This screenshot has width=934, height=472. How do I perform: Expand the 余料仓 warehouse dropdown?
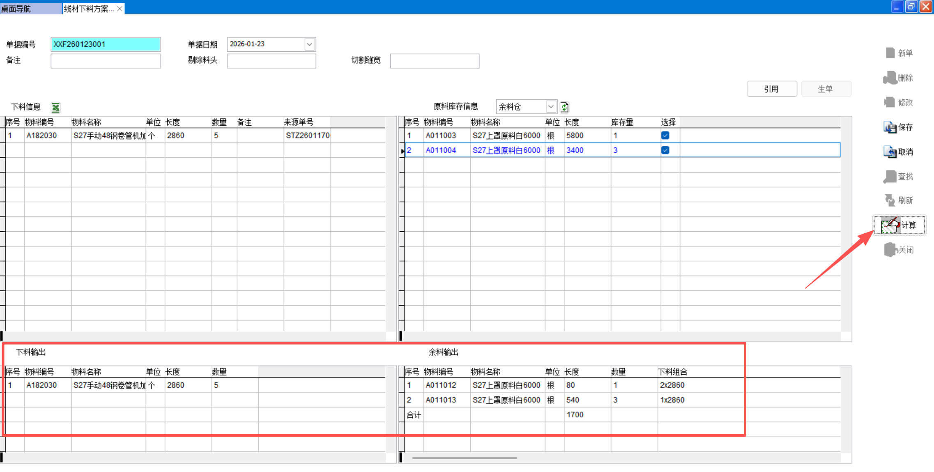point(551,107)
